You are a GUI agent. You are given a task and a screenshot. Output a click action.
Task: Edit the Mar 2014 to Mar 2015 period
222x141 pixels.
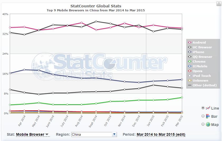coord(161,134)
